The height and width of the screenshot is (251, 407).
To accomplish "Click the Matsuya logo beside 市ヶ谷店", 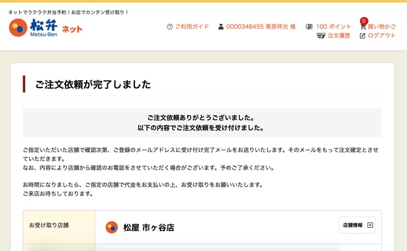I will [x=112, y=227].
